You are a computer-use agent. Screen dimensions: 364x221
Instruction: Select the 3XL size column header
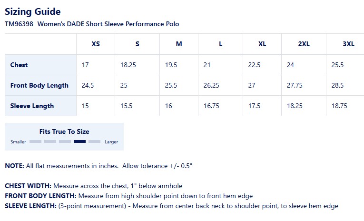click(x=348, y=44)
